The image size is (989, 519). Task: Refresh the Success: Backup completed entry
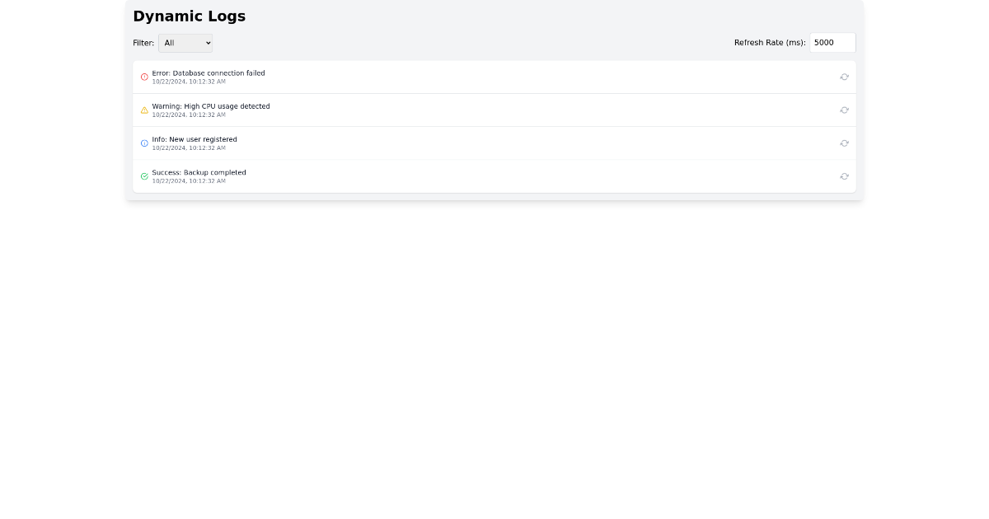click(x=844, y=175)
